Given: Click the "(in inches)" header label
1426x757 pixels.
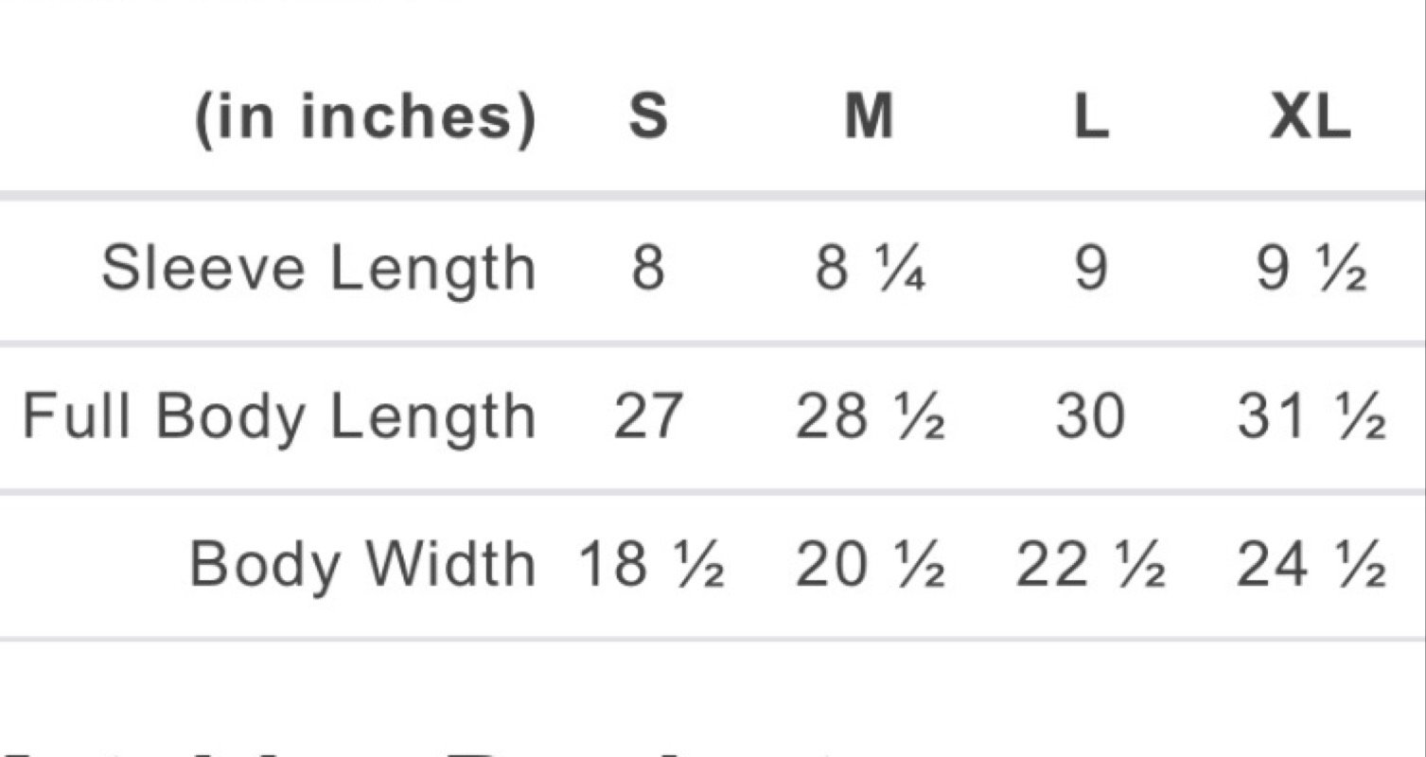Looking at the screenshot, I should click(365, 120).
